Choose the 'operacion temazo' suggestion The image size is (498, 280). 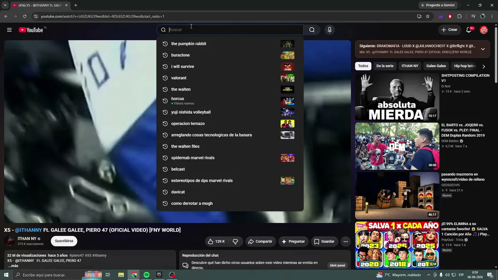pos(230,124)
